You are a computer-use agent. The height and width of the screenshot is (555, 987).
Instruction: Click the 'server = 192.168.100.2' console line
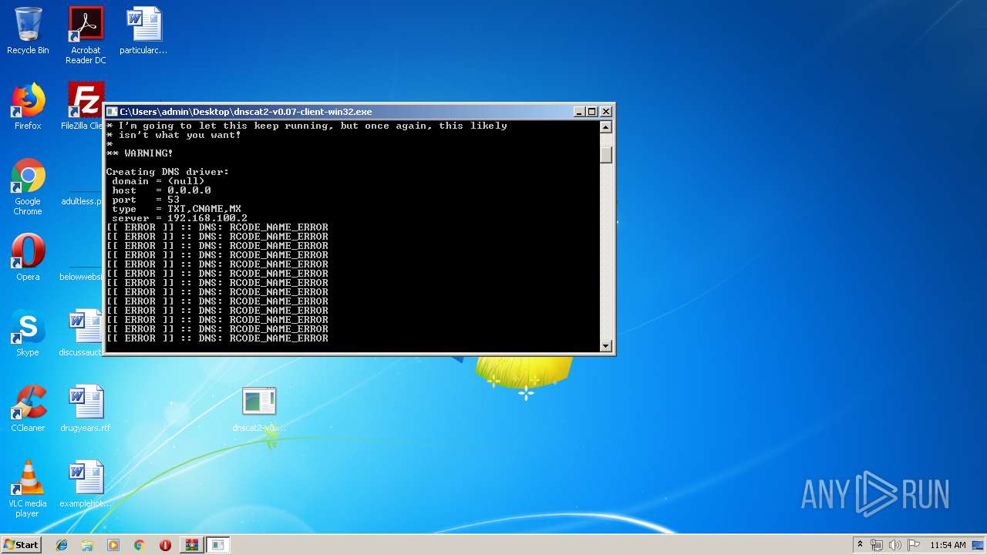point(180,218)
